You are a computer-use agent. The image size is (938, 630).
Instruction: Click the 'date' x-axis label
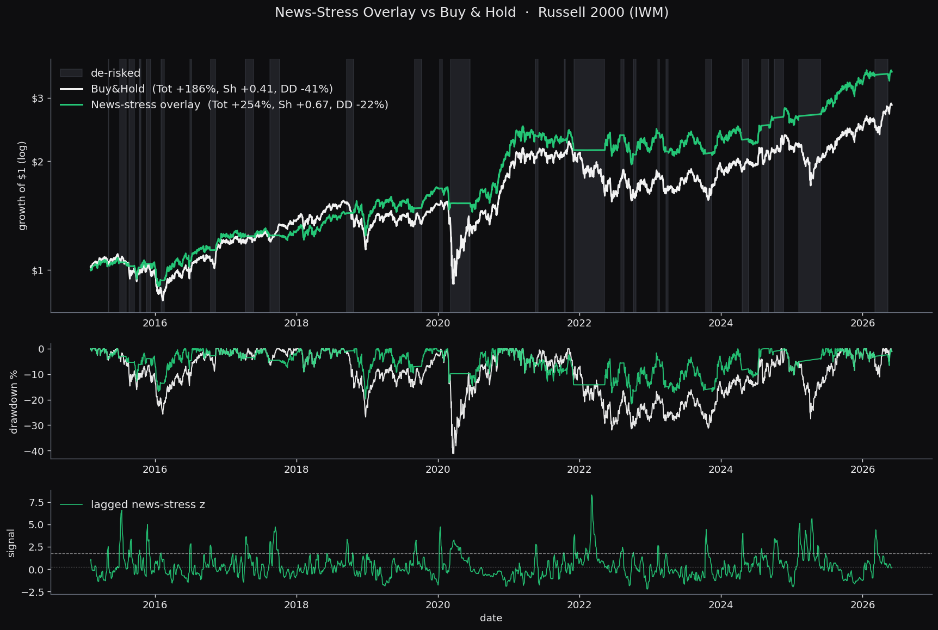(491, 618)
